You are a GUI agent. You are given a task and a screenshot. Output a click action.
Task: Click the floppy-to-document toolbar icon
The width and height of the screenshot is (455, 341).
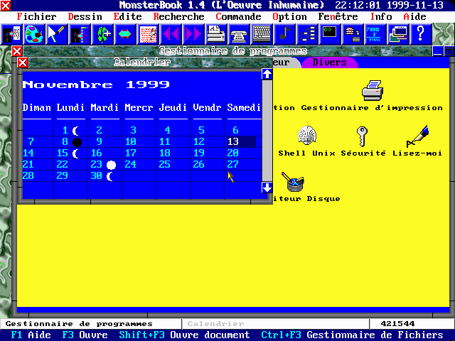(x=11, y=34)
